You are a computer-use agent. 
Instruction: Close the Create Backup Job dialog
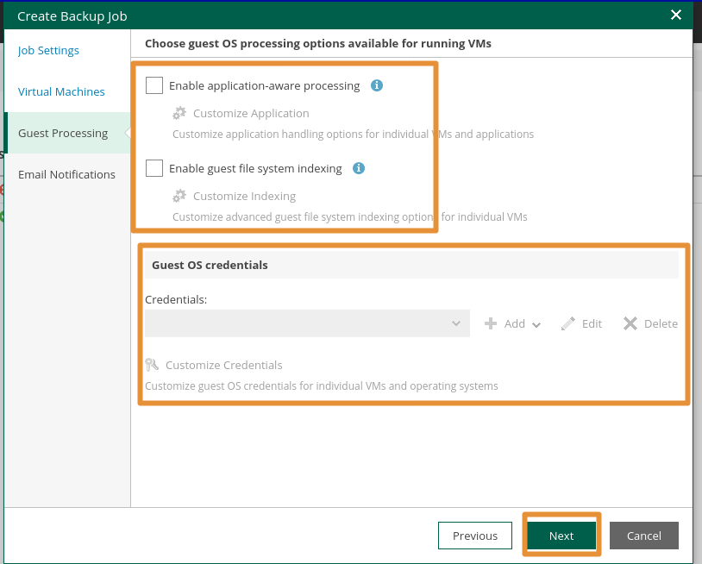(676, 15)
